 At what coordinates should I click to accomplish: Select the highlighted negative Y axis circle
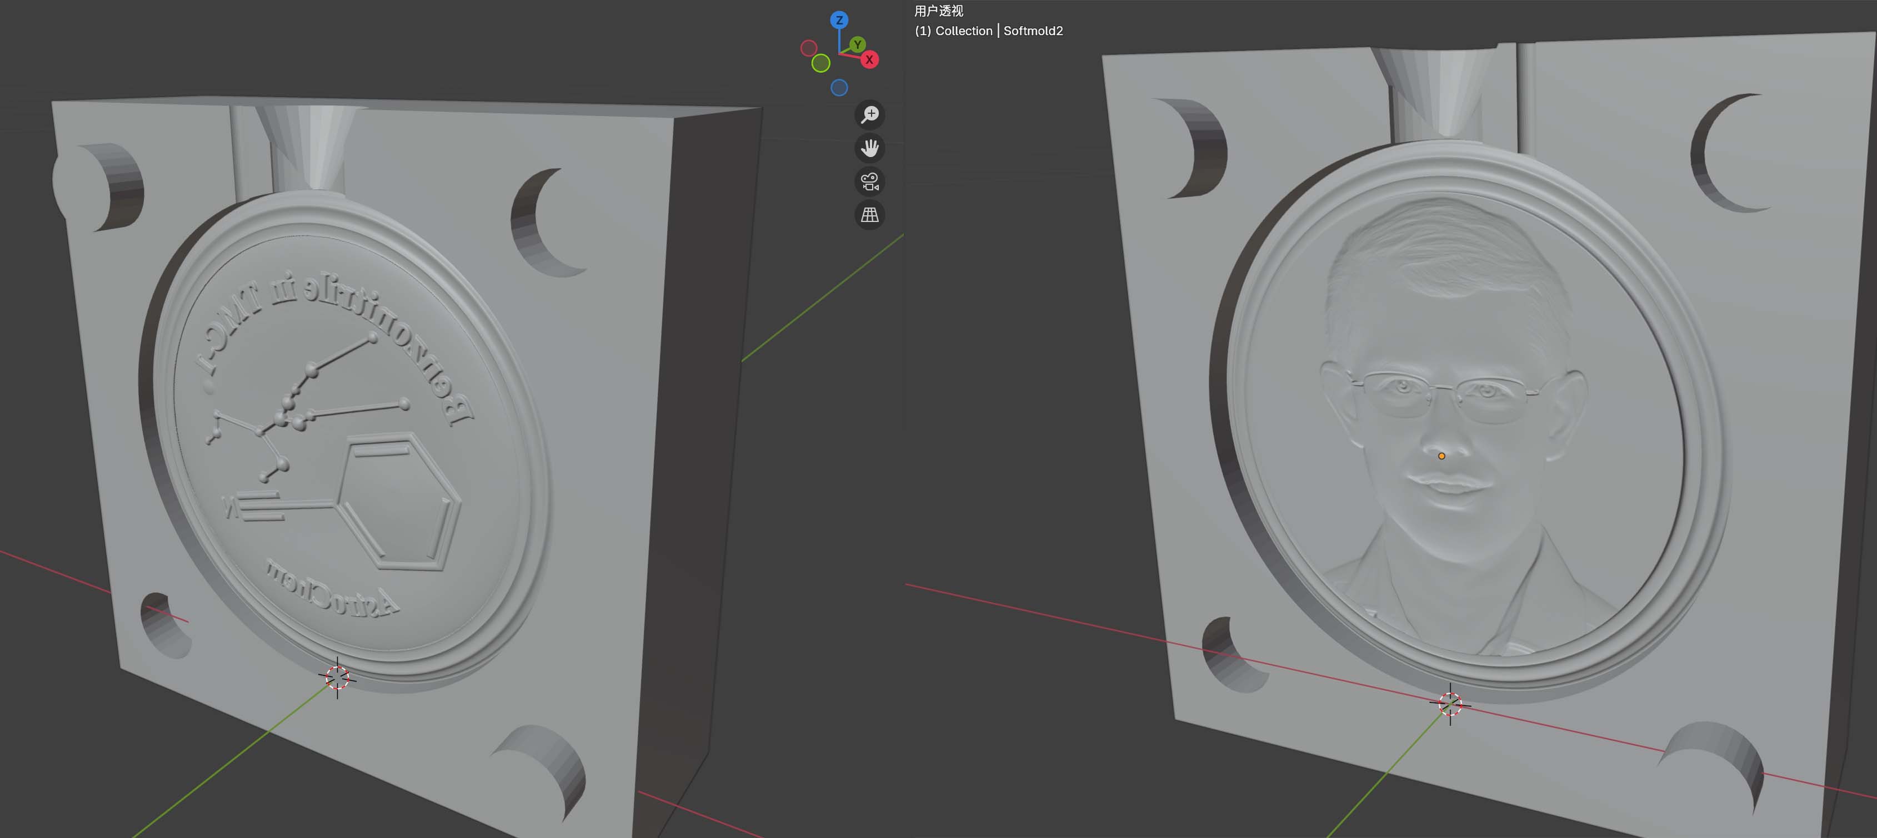pyautogui.click(x=820, y=63)
